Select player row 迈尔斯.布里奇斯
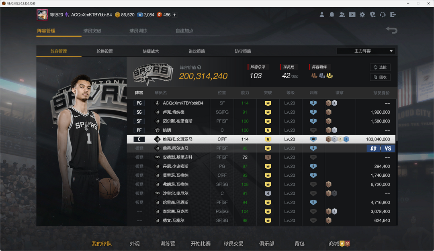434x251 pixels. coord(261,121)
